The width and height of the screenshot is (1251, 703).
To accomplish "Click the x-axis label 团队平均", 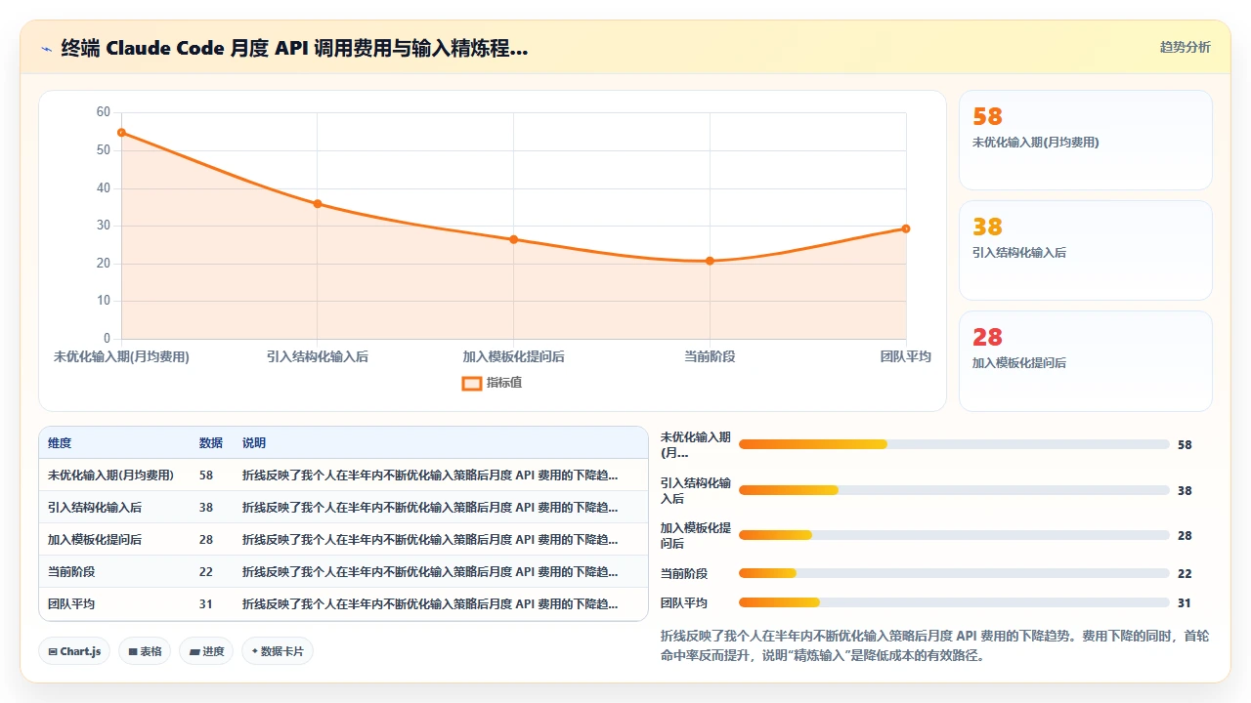I will (x=905, y=357).
